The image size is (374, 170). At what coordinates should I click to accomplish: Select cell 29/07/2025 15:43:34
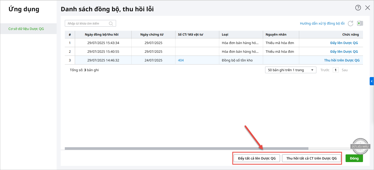coord(103,43)
